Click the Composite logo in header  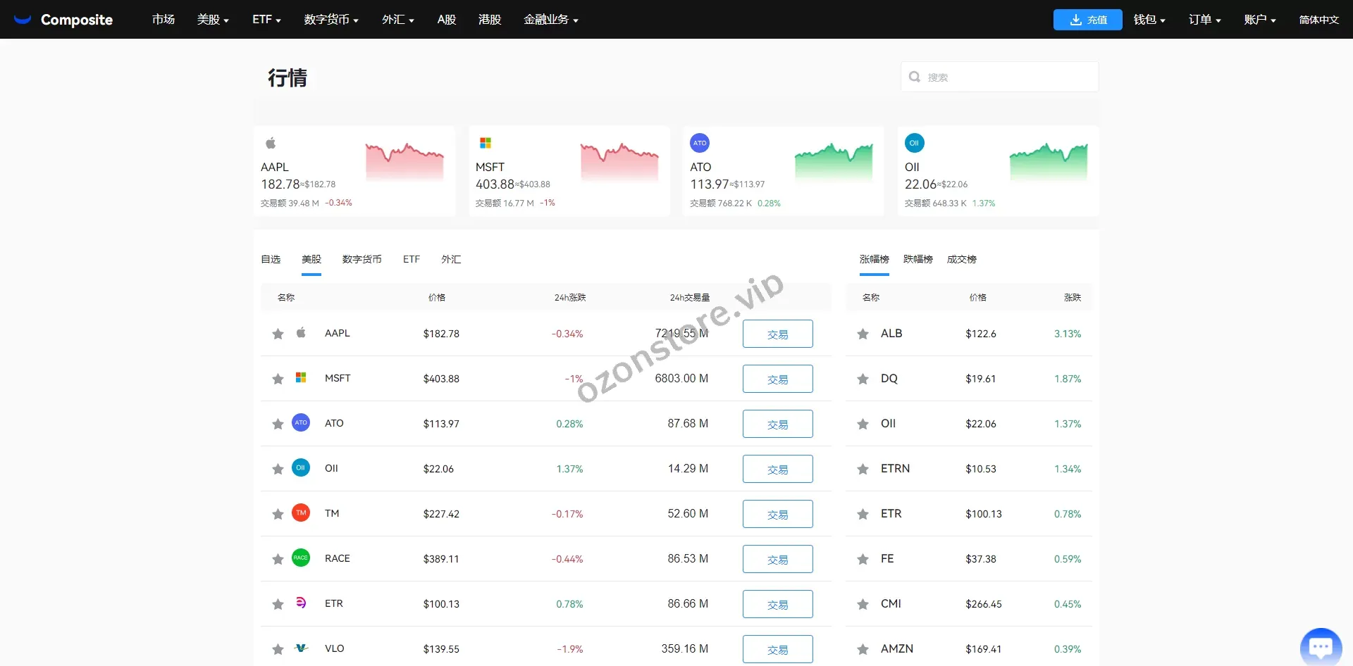63,20
